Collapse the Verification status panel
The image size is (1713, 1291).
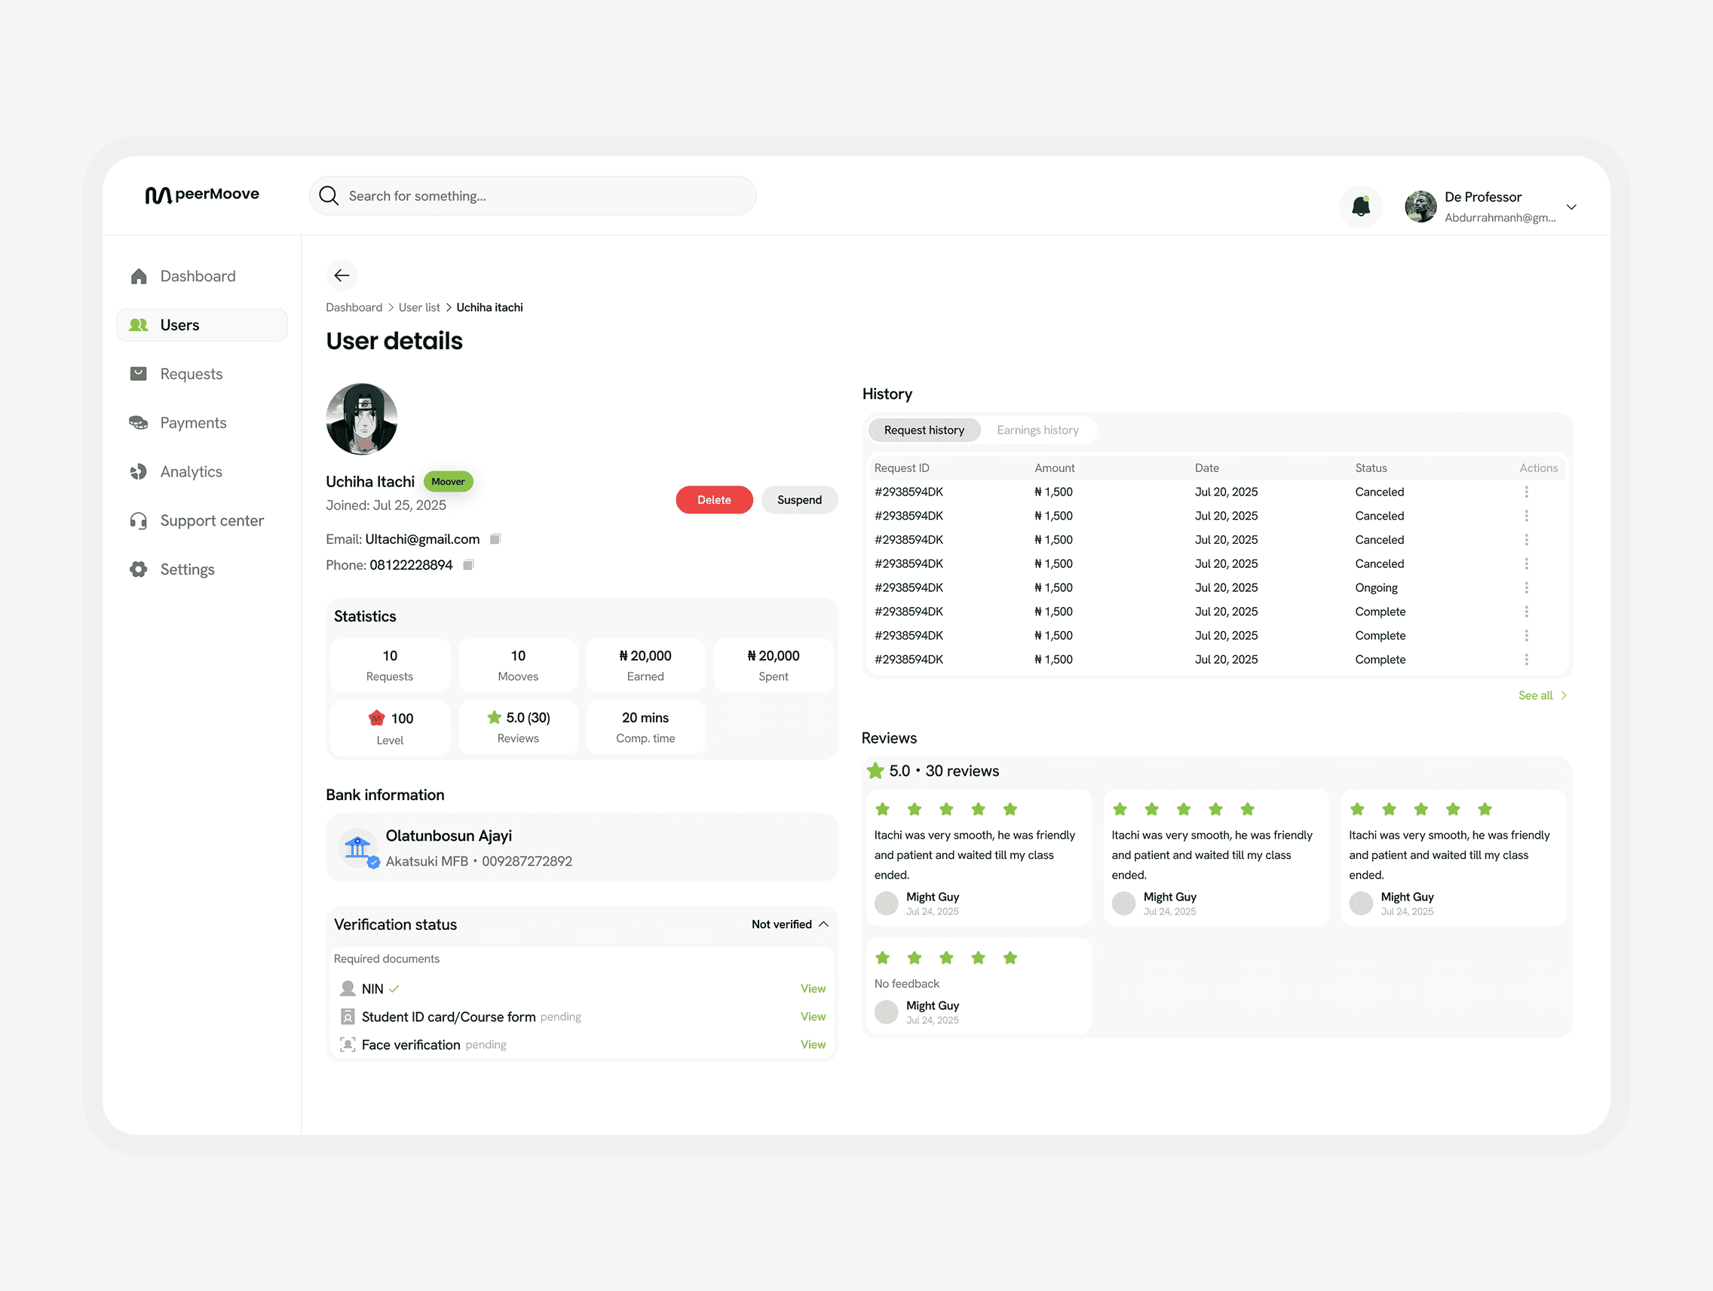click(824, 924)
